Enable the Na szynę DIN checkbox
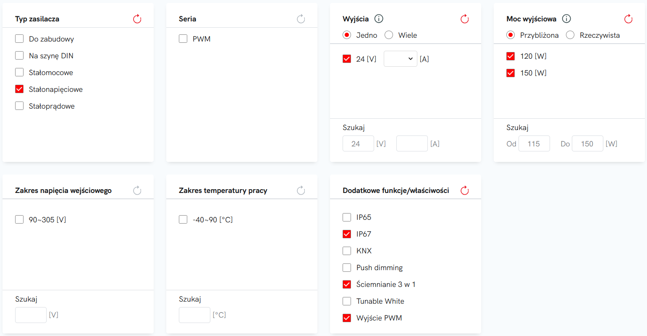647x336 pixels. point(19,55)
